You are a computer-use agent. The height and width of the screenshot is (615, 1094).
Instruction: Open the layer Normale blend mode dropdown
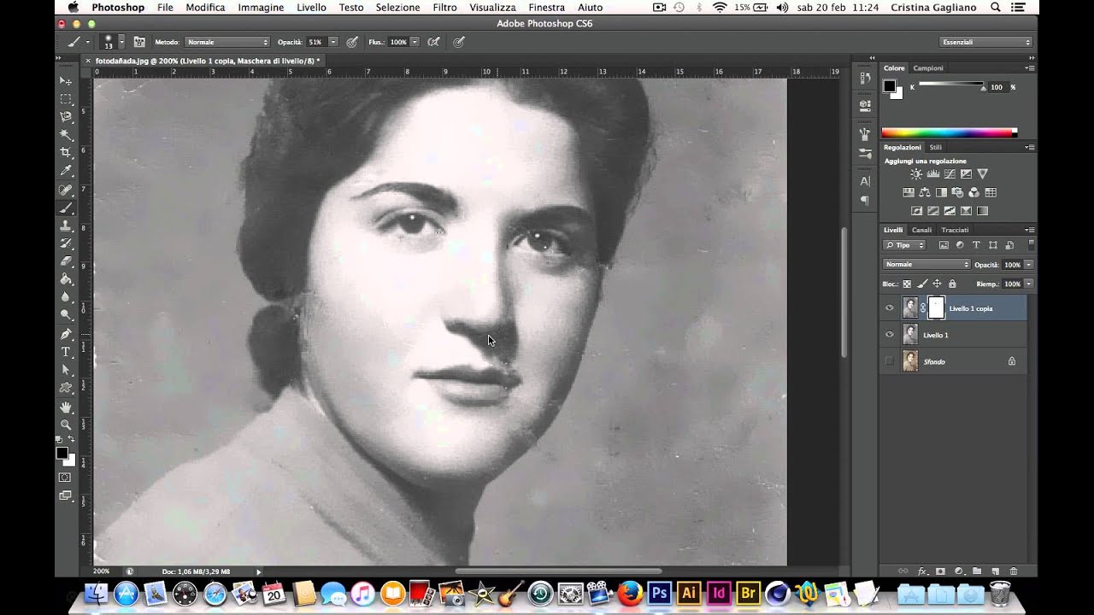[926, 265]
